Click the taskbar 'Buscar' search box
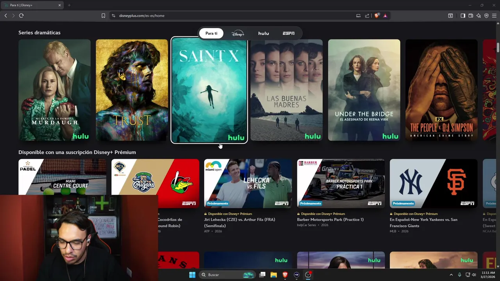 (227, 275)
